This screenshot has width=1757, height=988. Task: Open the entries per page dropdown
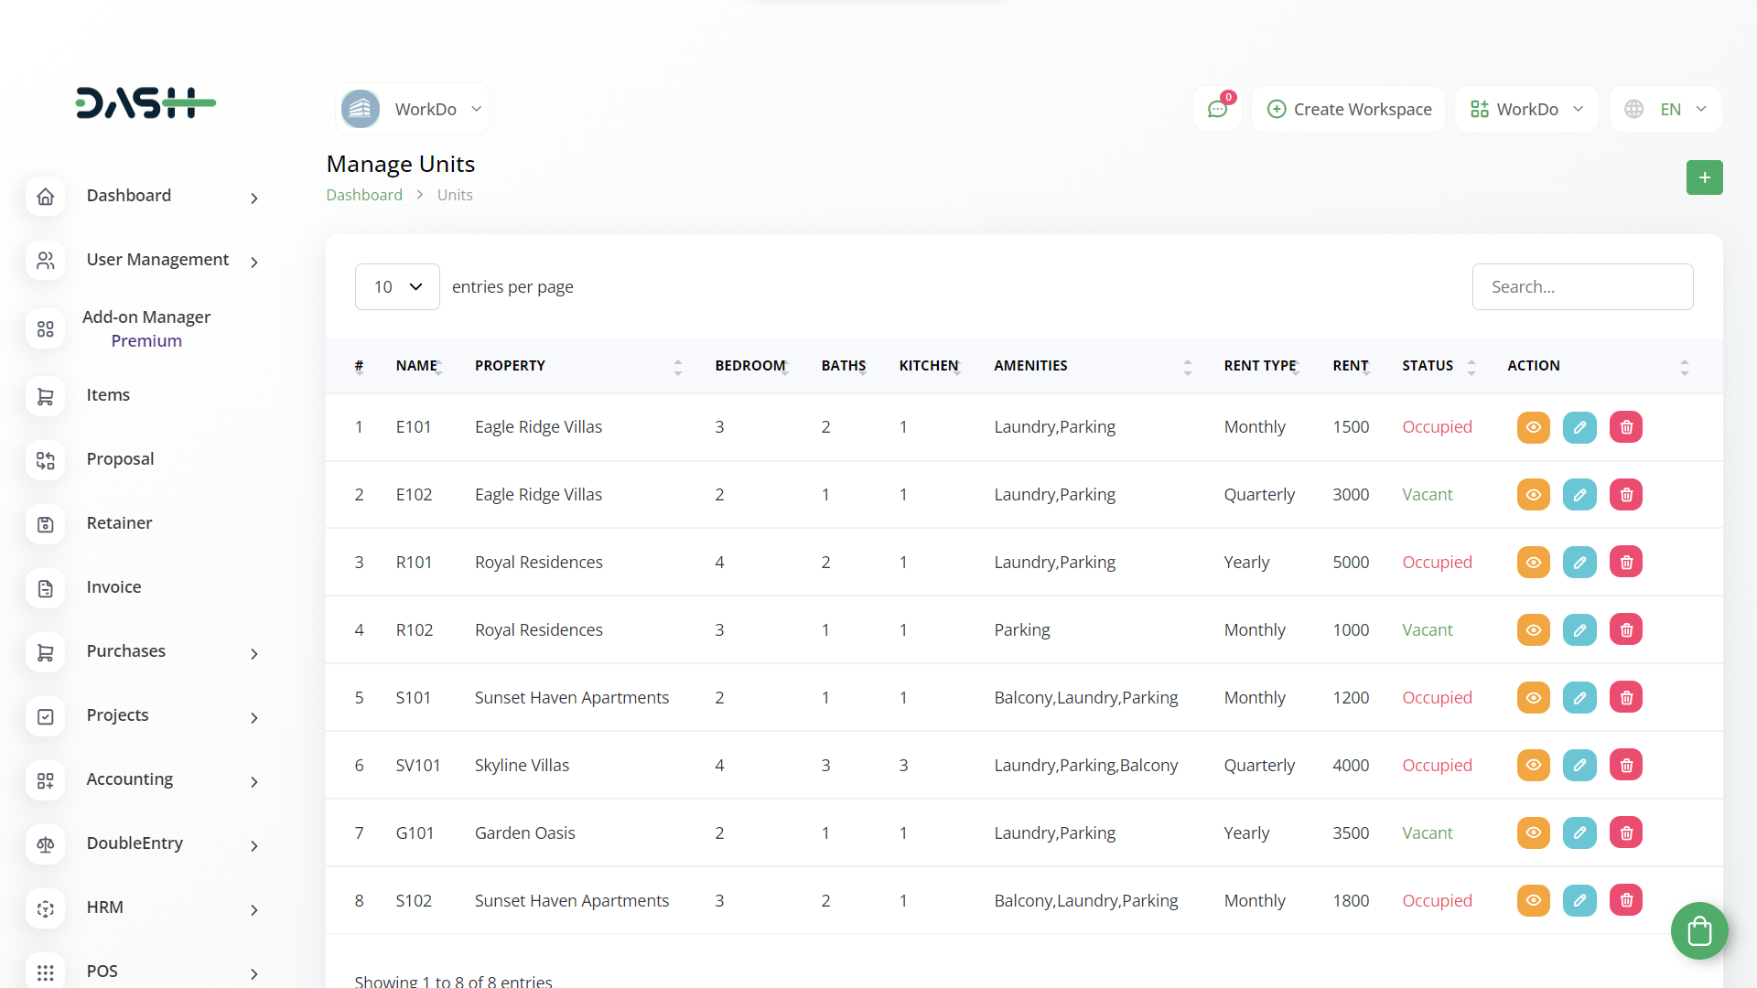click(397, 287)
